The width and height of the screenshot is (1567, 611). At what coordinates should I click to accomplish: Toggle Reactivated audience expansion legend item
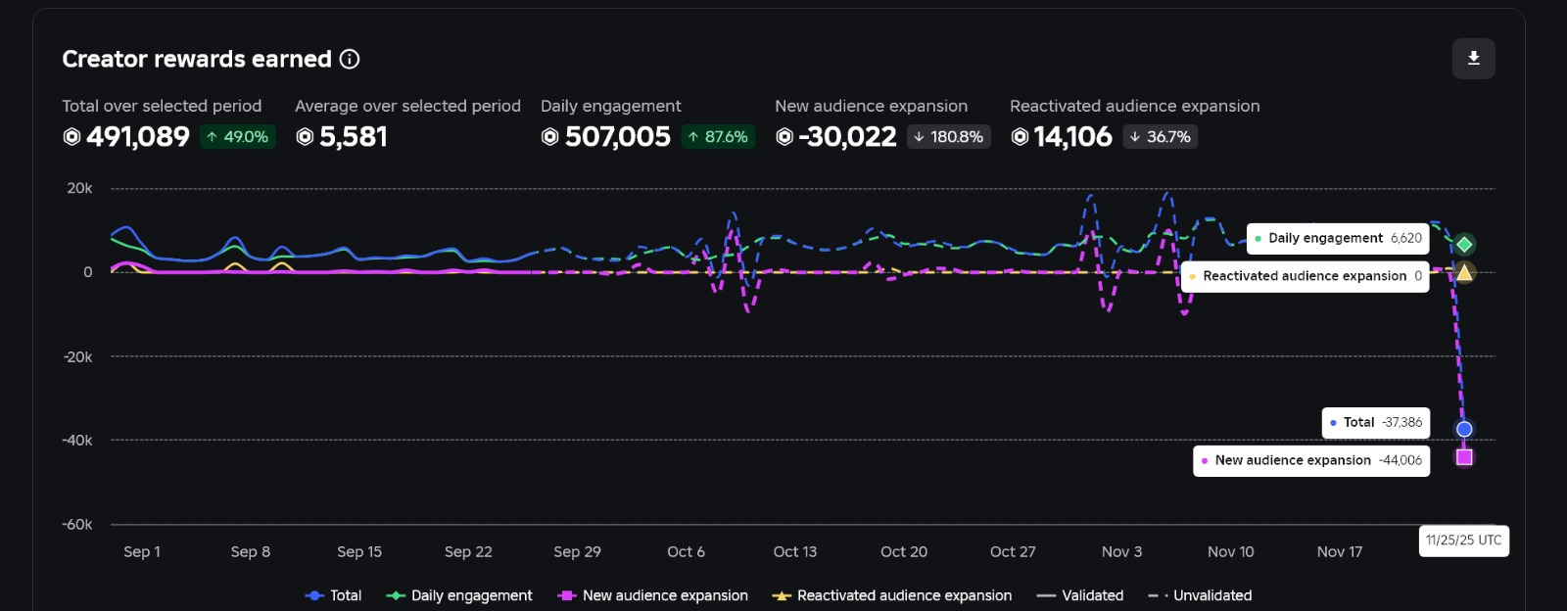(x=891, y=595)
